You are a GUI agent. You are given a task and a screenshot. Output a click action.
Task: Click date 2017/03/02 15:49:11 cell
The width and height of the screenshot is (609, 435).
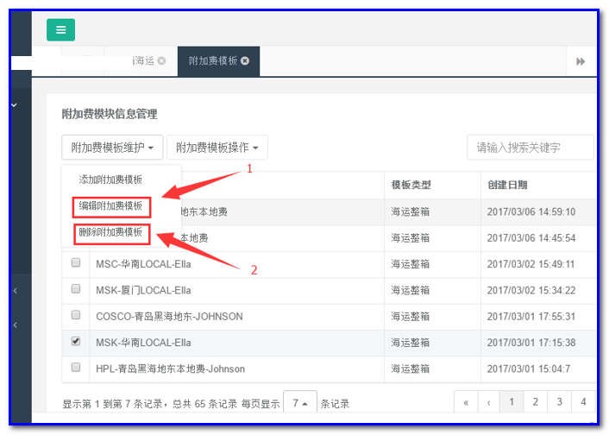pos(531,264)
